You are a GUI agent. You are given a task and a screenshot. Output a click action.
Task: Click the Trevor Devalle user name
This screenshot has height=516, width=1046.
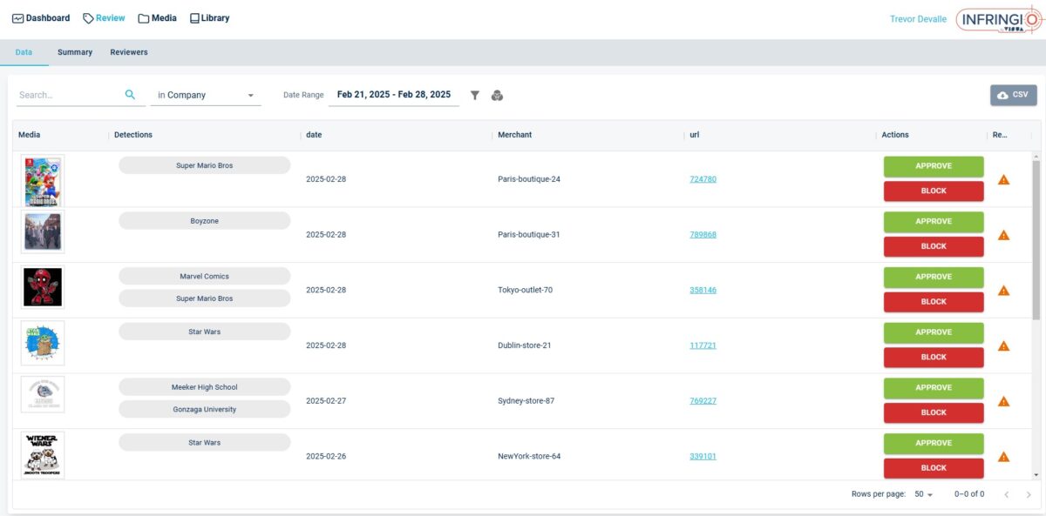point(918,19)
